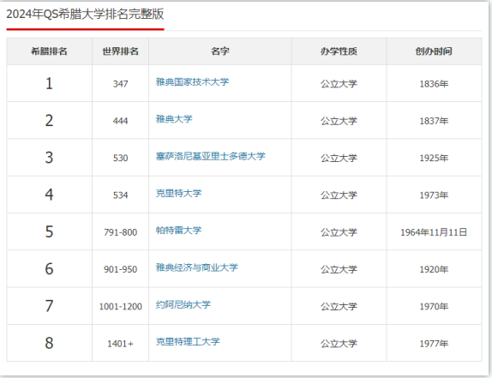
Task: Select the title 2024年QS希腊大学排名完整版
Action: tap(85, 14)
